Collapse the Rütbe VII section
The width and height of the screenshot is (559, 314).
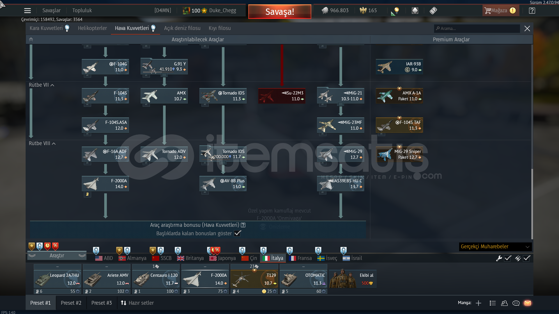click(x=41, y=85)
